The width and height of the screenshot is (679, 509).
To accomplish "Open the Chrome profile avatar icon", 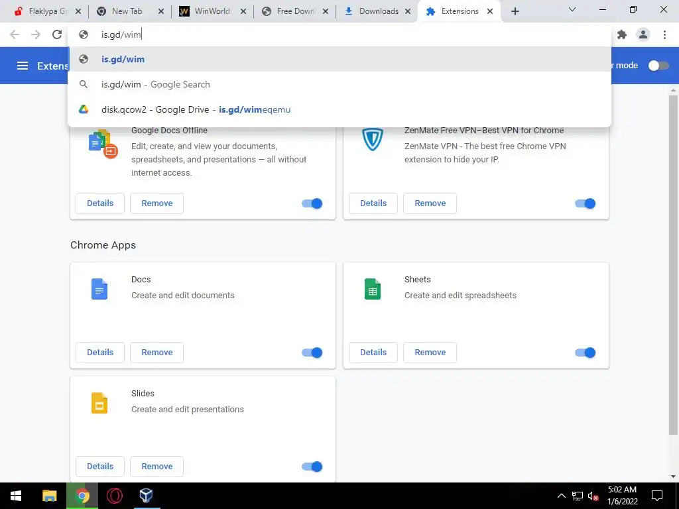I will click(643, 34).
